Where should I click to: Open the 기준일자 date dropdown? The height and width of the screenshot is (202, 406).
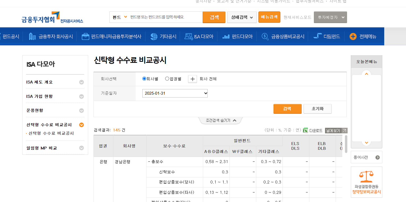pyautogui.click(x=175, y=93)
